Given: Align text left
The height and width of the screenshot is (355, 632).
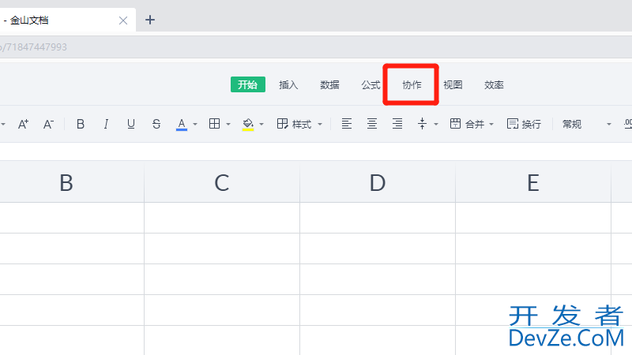Looking at the screenshot, I should point(347,124).
